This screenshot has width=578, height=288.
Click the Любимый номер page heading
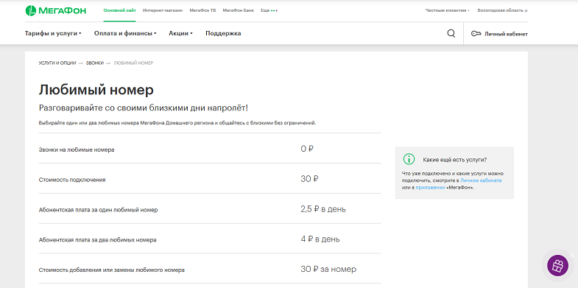tap(96, 90)
